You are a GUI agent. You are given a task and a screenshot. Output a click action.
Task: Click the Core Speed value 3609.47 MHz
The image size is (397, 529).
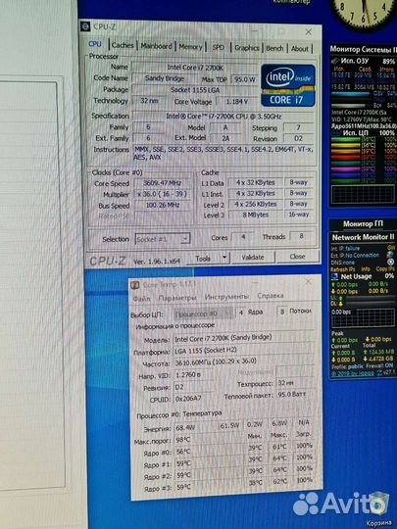click(x=162, y=183)
